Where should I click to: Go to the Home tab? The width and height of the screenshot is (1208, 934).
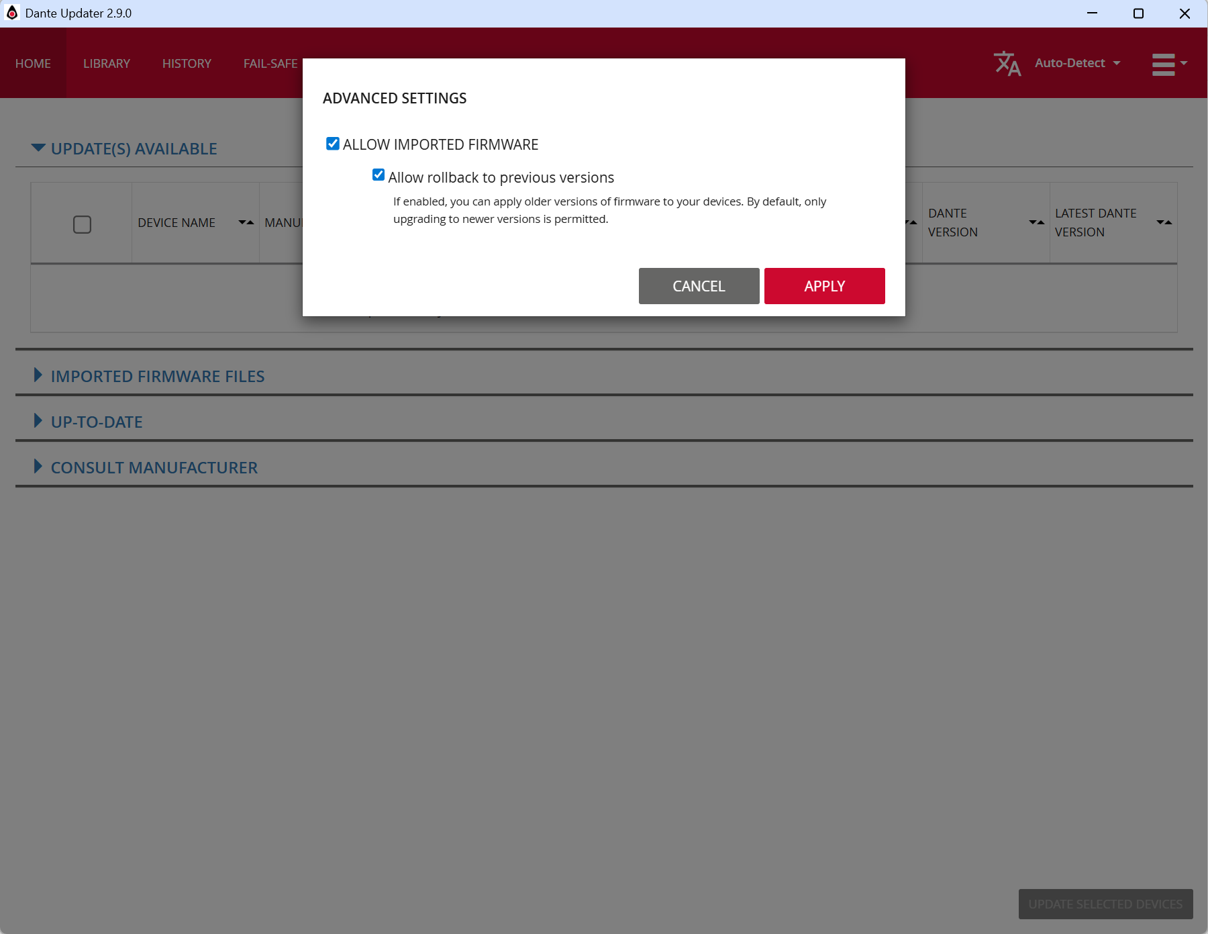click(x=33, y=63)
